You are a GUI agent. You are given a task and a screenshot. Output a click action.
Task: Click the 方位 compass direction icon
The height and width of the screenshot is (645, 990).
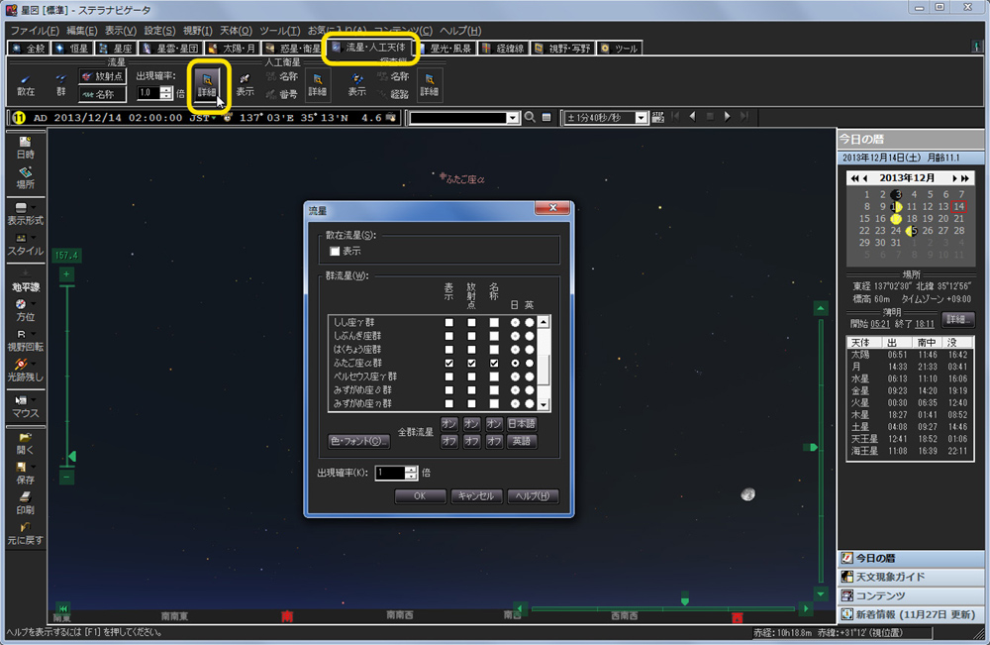tap(26, 309)
